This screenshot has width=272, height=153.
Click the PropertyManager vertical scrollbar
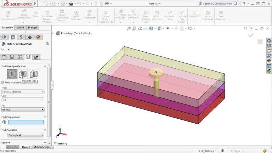(49, 102)
